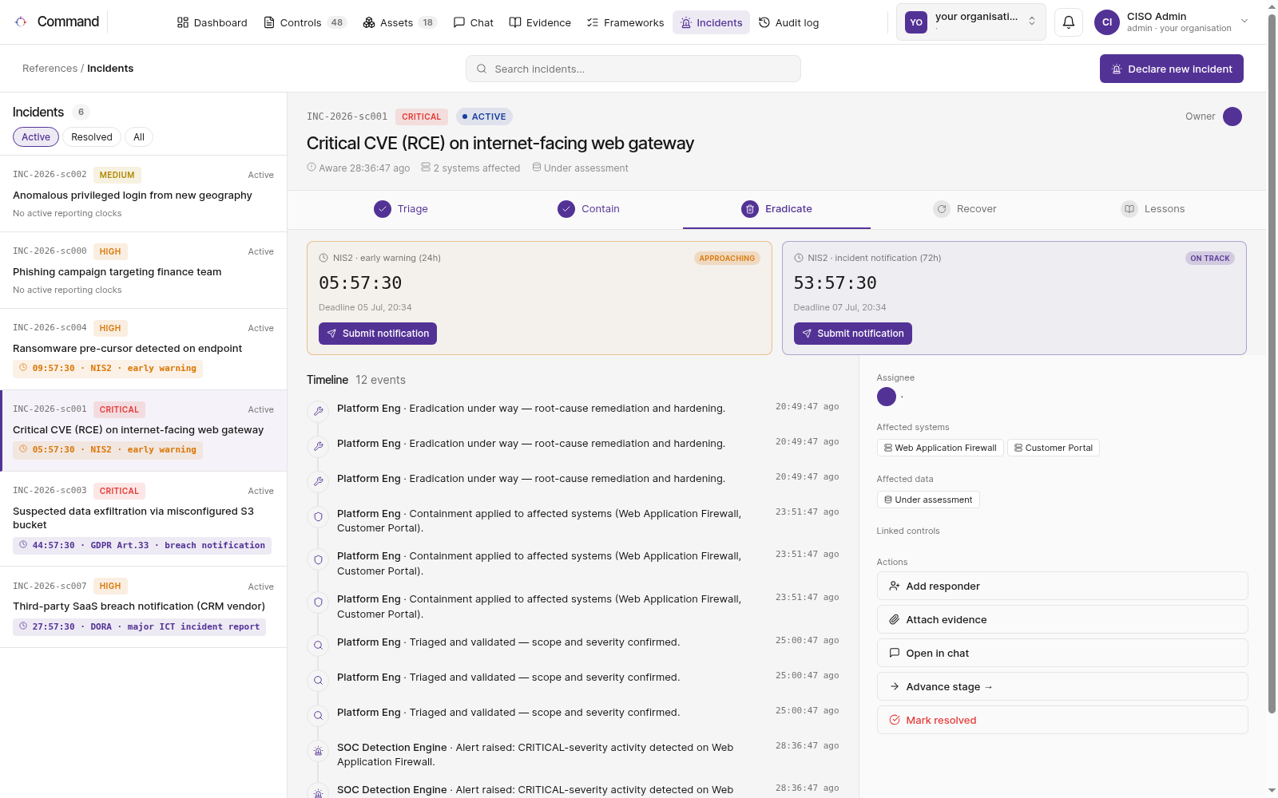1278x798 pixels.
Task: Switch filter to Resolved incidents
Action: tap(92, 137)
